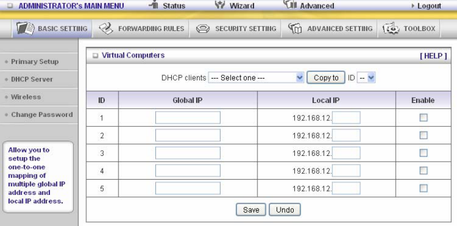The width and height of the screenshot is (457, 226).
Task: Tick the Enable checkbox for ID 4
Action: (x=423, y=171)
